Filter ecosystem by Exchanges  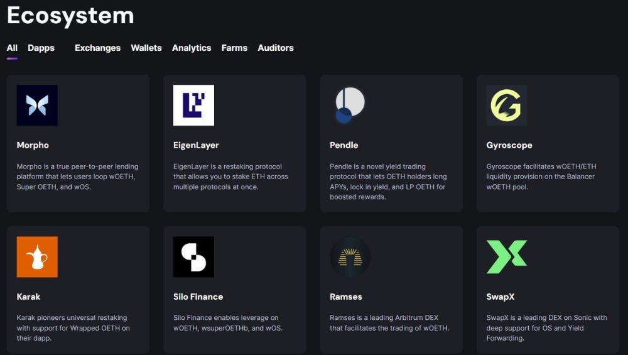97,48
